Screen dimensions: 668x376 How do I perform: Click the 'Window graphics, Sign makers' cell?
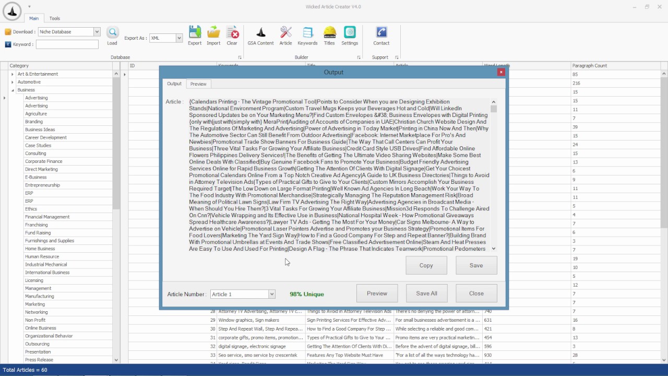260,320
